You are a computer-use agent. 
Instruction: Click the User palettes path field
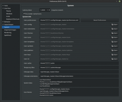(75, 50)
